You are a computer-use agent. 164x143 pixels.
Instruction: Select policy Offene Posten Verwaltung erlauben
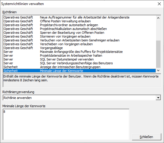click(x=79, y=21)
